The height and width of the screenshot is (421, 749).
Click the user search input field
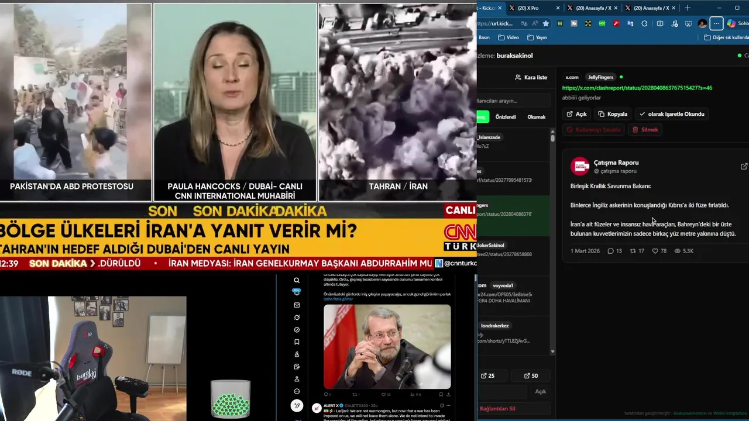click(514, 101)
